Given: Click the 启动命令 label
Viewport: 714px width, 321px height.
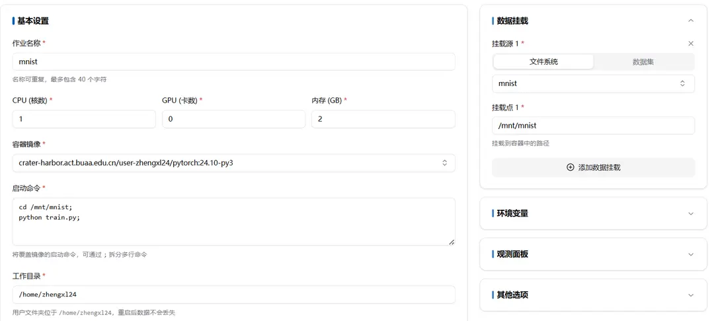Looking at the screenshot, I should click(29, 188).
